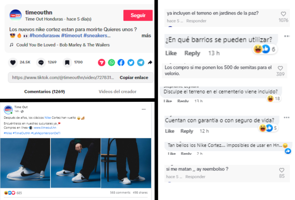Expand caption by clicking 'más'
The image size is (295, 200).
pos(146,35)
